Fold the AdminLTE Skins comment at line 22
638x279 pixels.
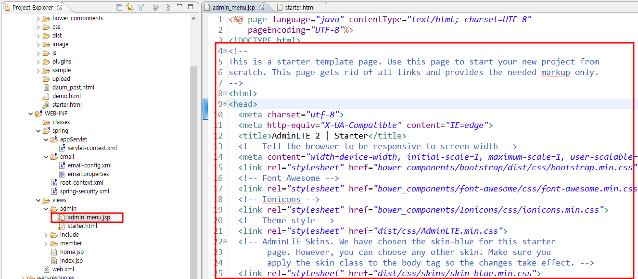point(225,241)
